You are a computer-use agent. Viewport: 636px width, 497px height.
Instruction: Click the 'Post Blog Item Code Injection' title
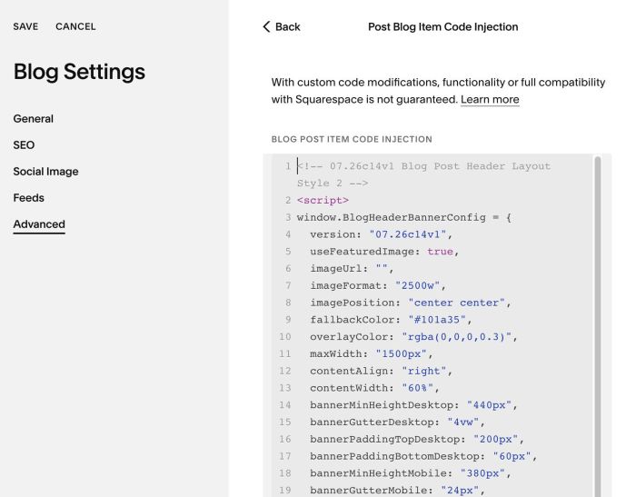point(443,26)
